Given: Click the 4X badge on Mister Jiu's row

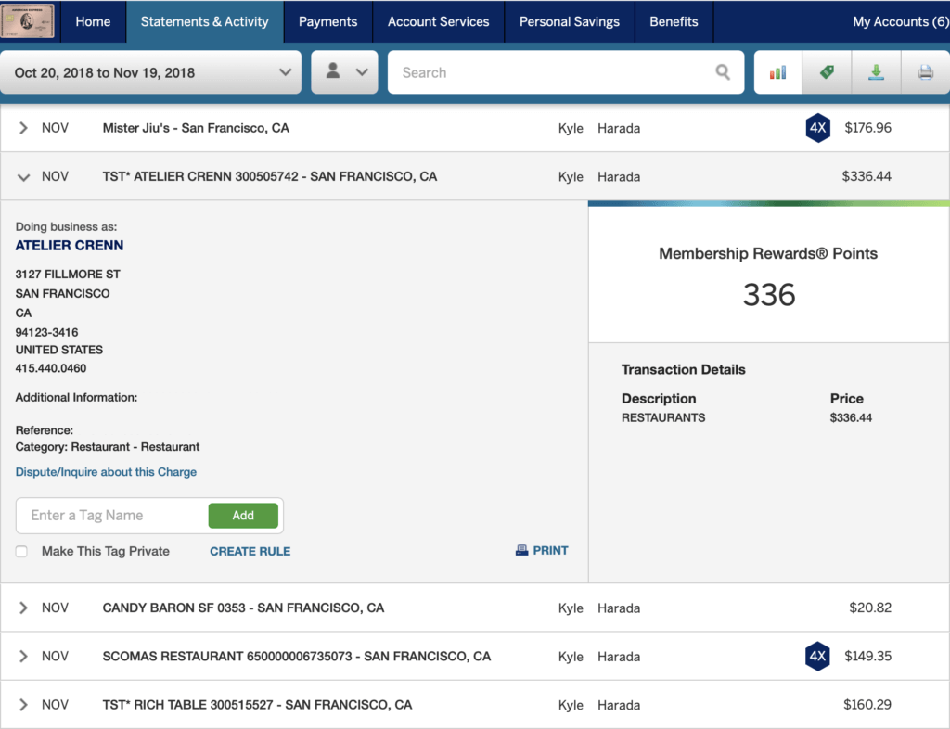Looking at the screenshot, I should [817, 128].
